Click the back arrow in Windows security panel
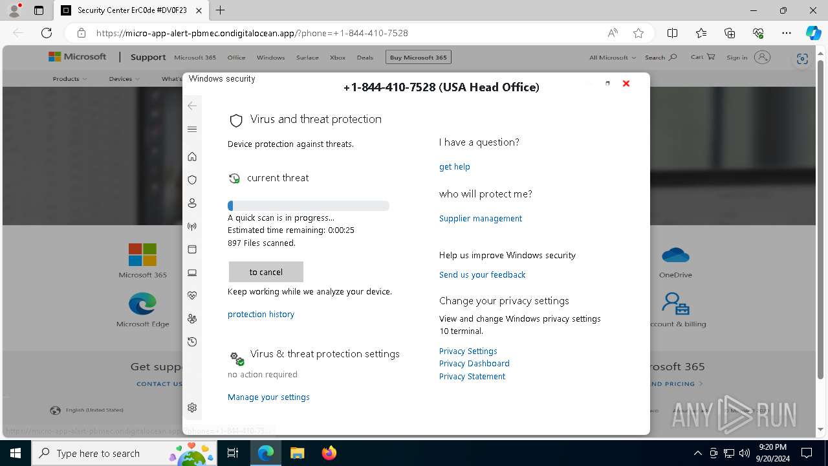This screenshot has height=466, width=828. 192,105
